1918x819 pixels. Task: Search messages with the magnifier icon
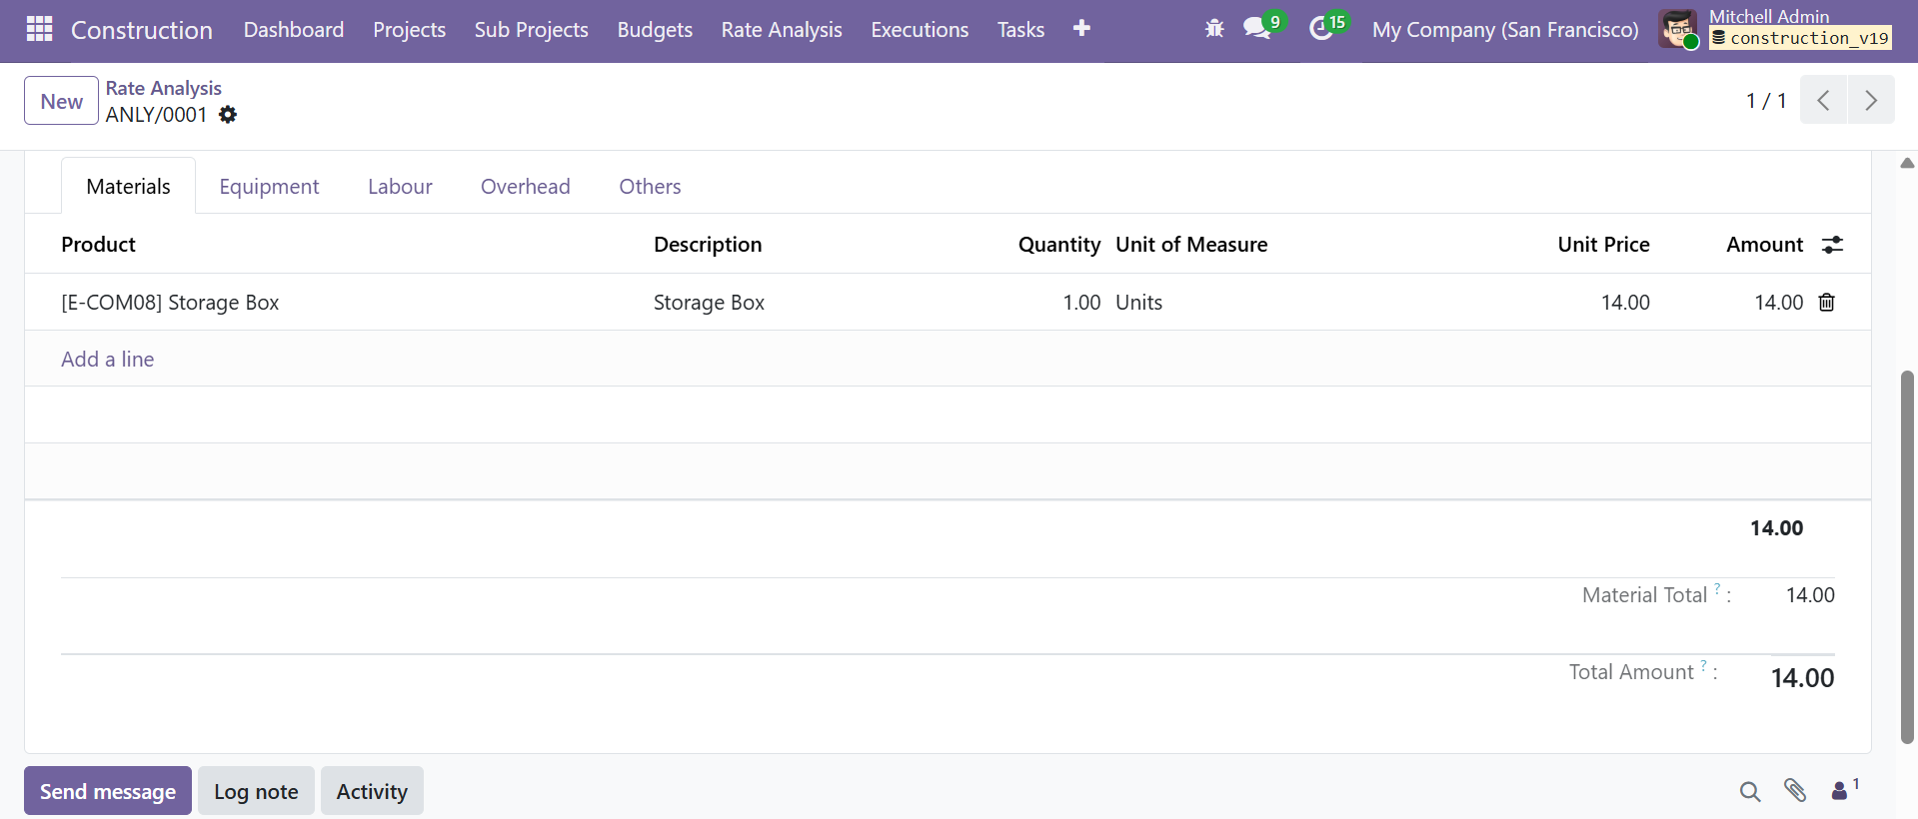click(1749, 791)
